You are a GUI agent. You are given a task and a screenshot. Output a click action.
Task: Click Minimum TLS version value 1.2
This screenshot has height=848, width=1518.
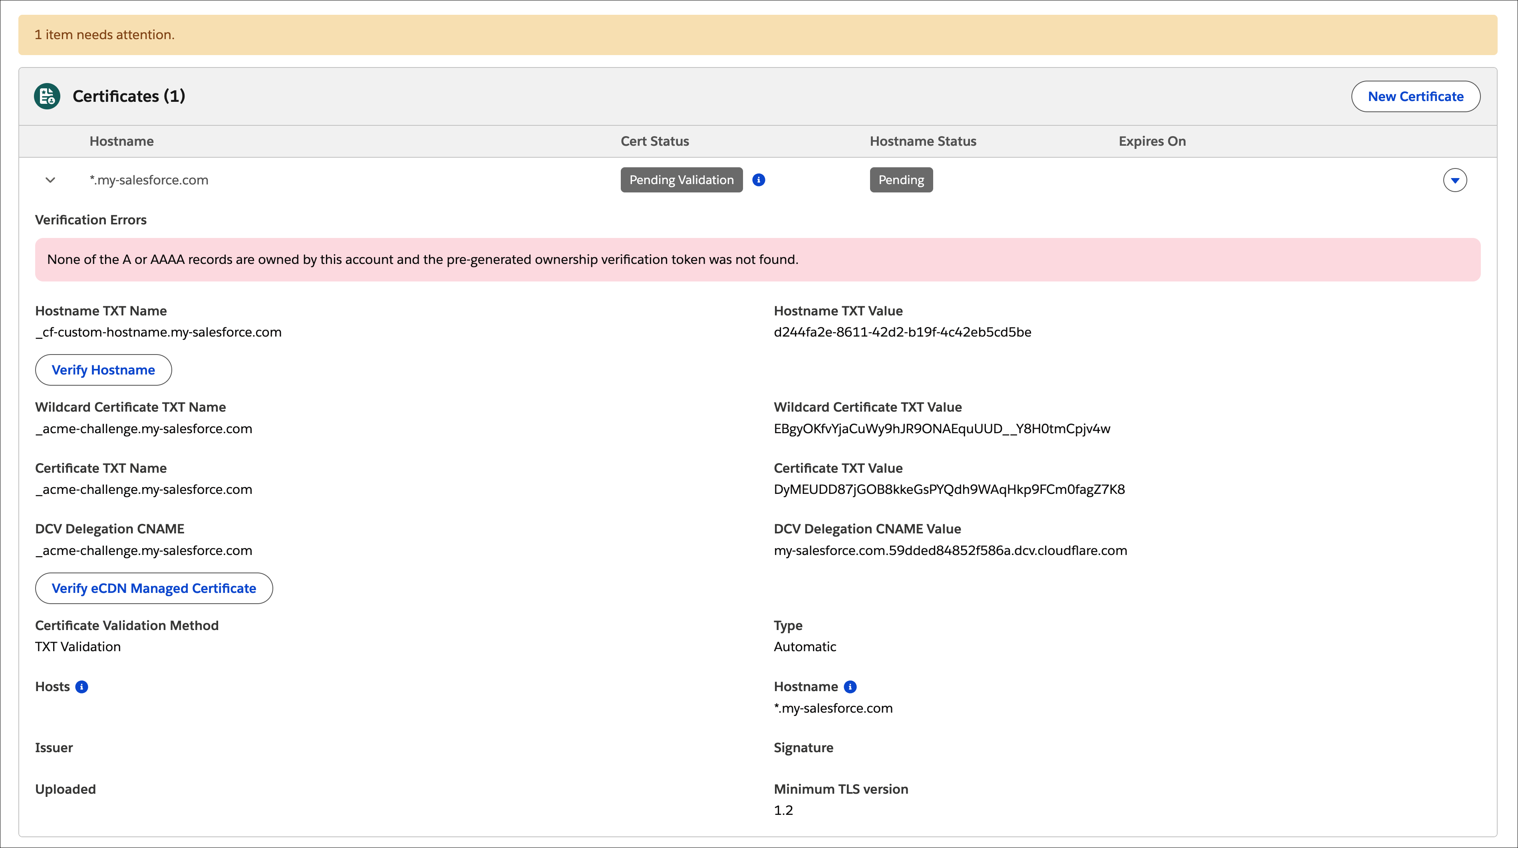(783, 810)
